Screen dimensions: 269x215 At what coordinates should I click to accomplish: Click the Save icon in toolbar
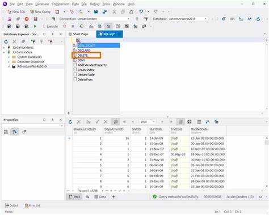tap(96, 12)
